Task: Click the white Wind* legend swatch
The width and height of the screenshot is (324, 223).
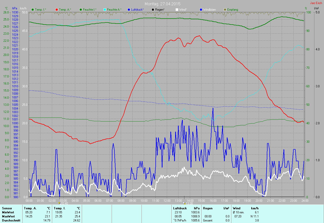Action: [177, 10]
